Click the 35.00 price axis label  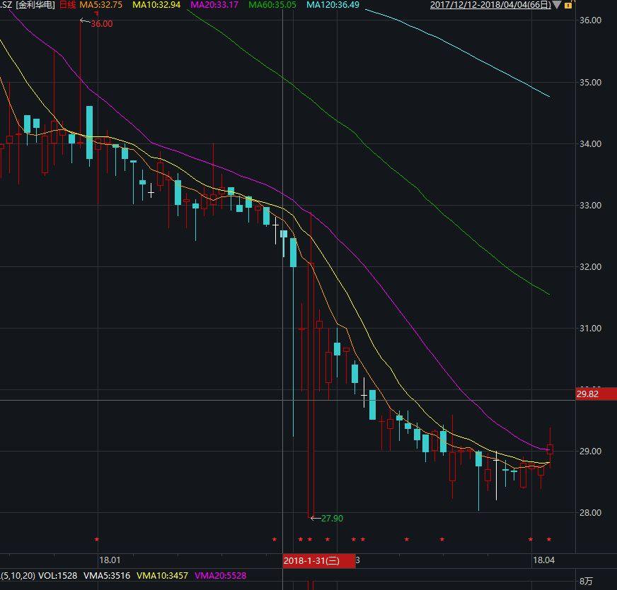[x=590, y=83]
